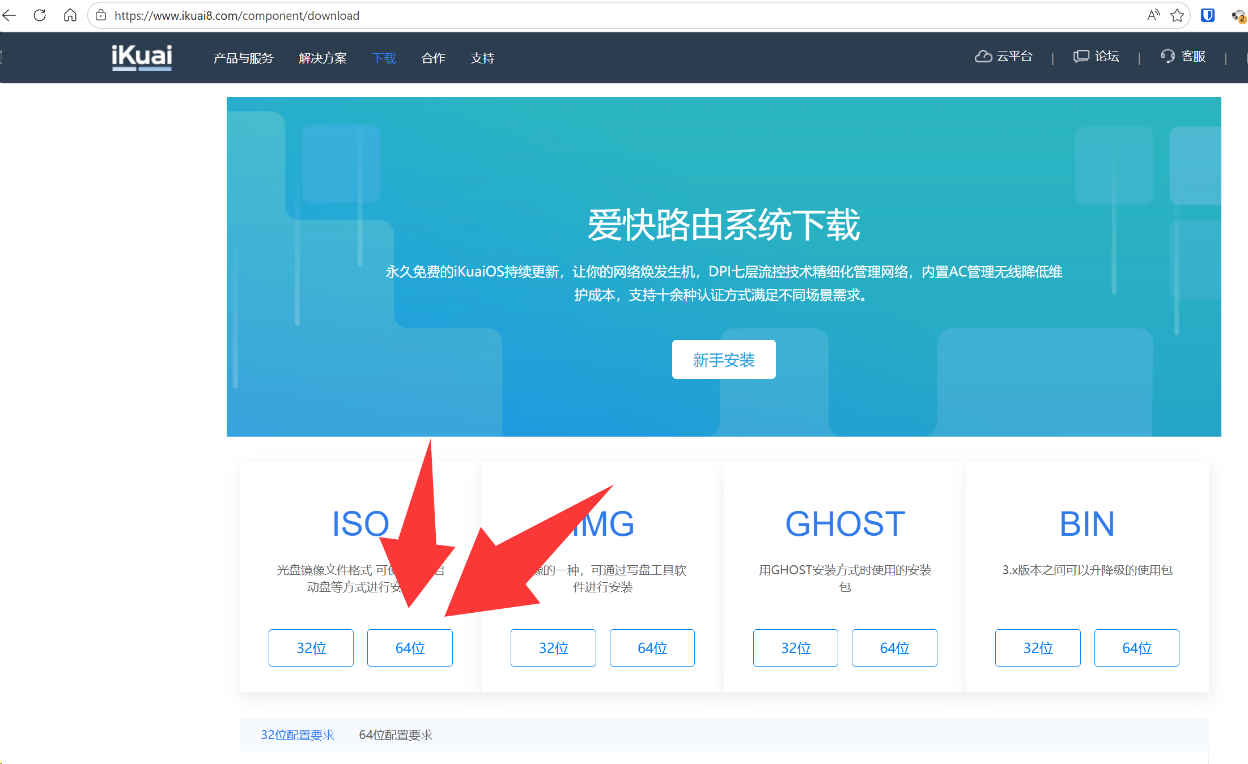The image size is (1248, 764).
Task: Go to browser home icon
Action: tap(70, 15)
